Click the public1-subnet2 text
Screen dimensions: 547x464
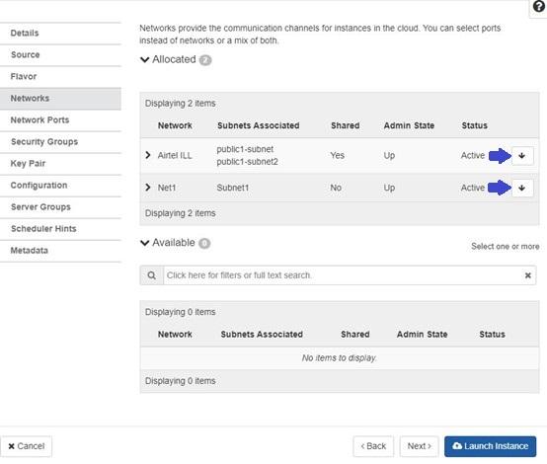coord(248,162)
